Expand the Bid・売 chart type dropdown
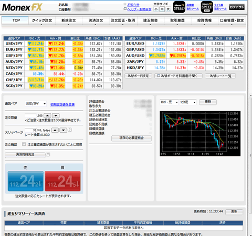252x236 pixels. click(x=169, y=102)
